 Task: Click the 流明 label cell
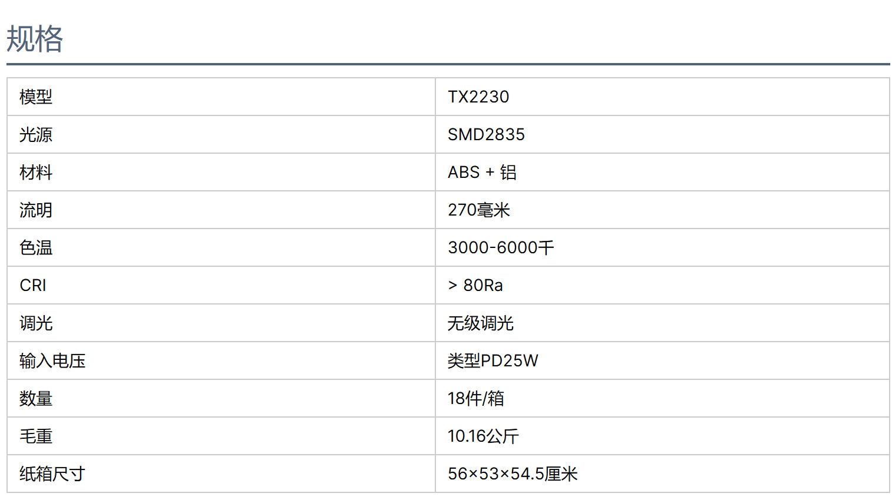coord(36,210)
